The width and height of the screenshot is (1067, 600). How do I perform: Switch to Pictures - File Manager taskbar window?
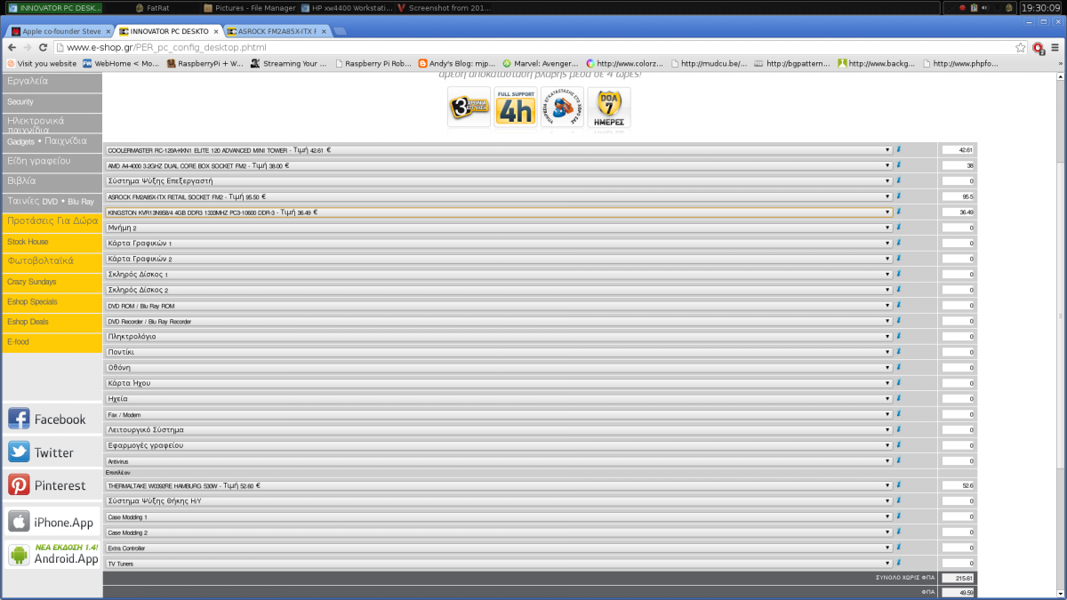pyautogui.click(x=249, y=8)
